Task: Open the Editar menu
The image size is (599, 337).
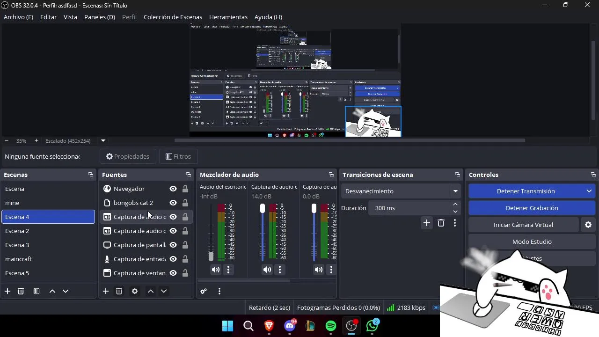Action: 48,17
